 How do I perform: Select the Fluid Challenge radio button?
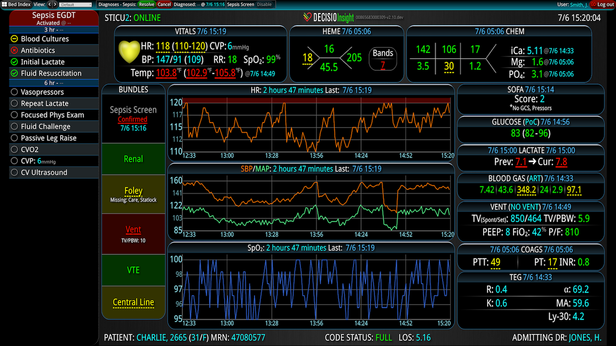coord(14,126)
